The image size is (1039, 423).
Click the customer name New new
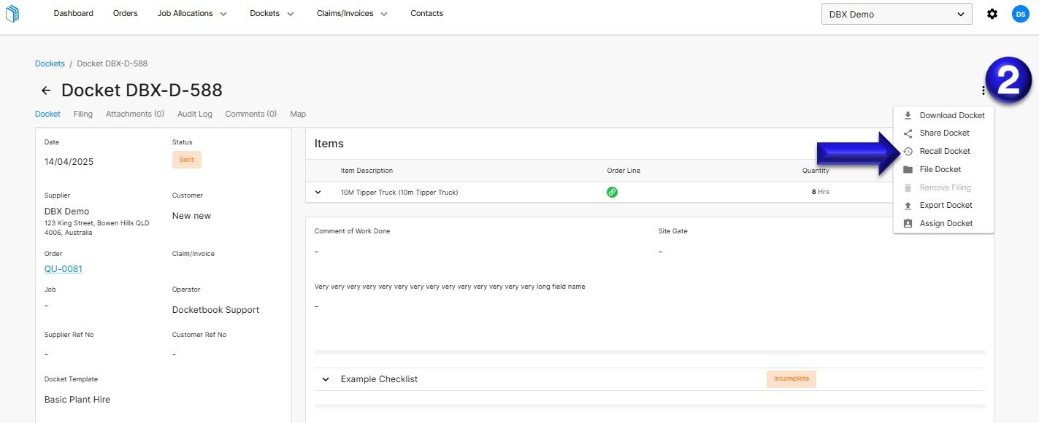[191, 216]
